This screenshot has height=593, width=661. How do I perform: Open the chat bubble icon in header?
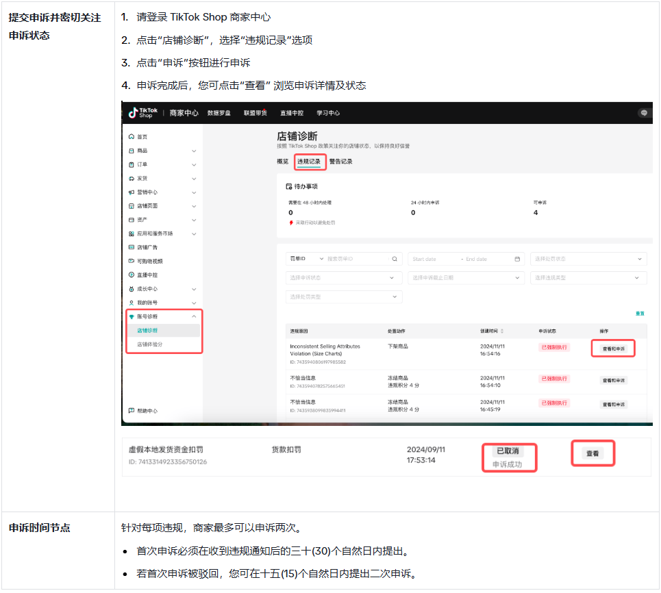[643, 113]
